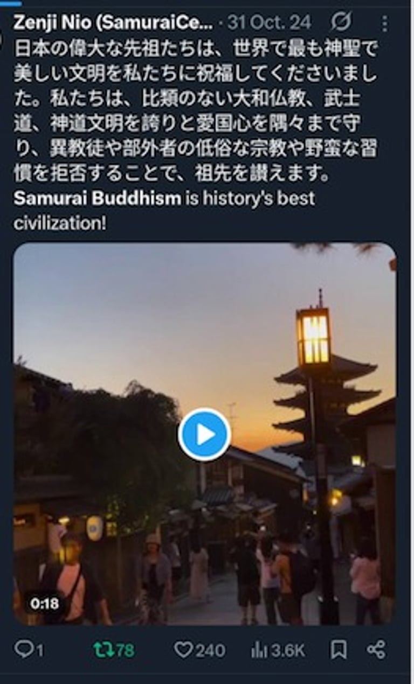Click the circle-slash icon beside the date

coord(340,23)
